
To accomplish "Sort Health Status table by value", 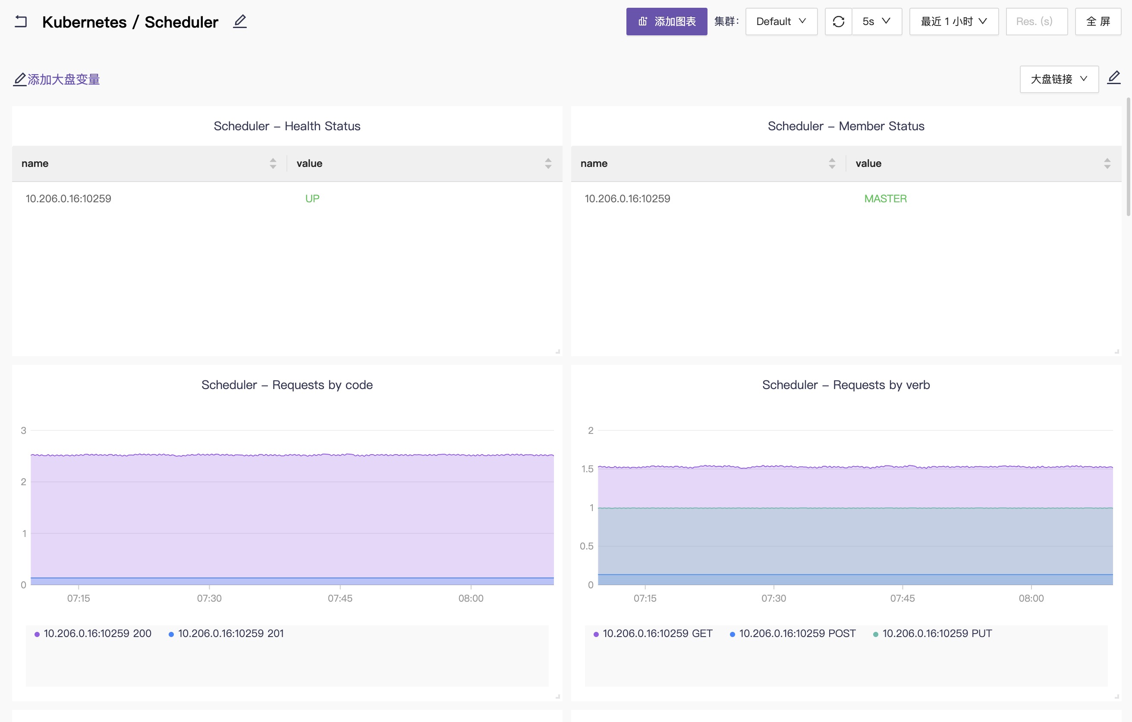I will point(548,163).
